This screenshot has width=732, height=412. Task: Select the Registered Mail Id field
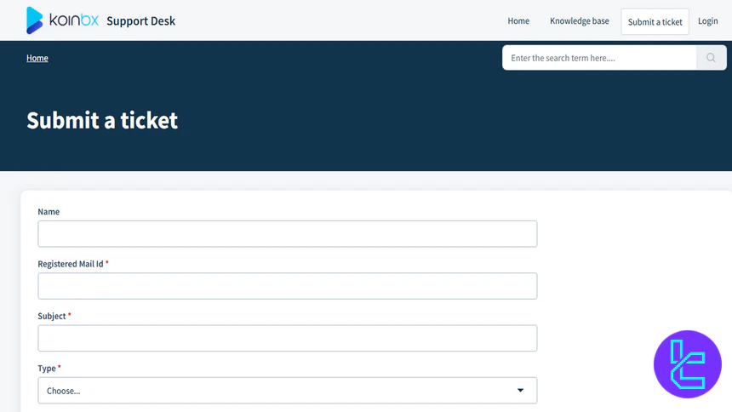(287, 286)
